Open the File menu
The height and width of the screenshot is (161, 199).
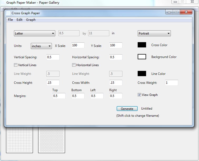10,20
